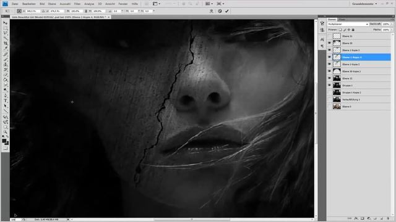Image resolution: width=396 pixels, height=222 pixels.
Task: Hide the Gruppe 1 layer
Action: pyautogui.click(x=329, y=85)
